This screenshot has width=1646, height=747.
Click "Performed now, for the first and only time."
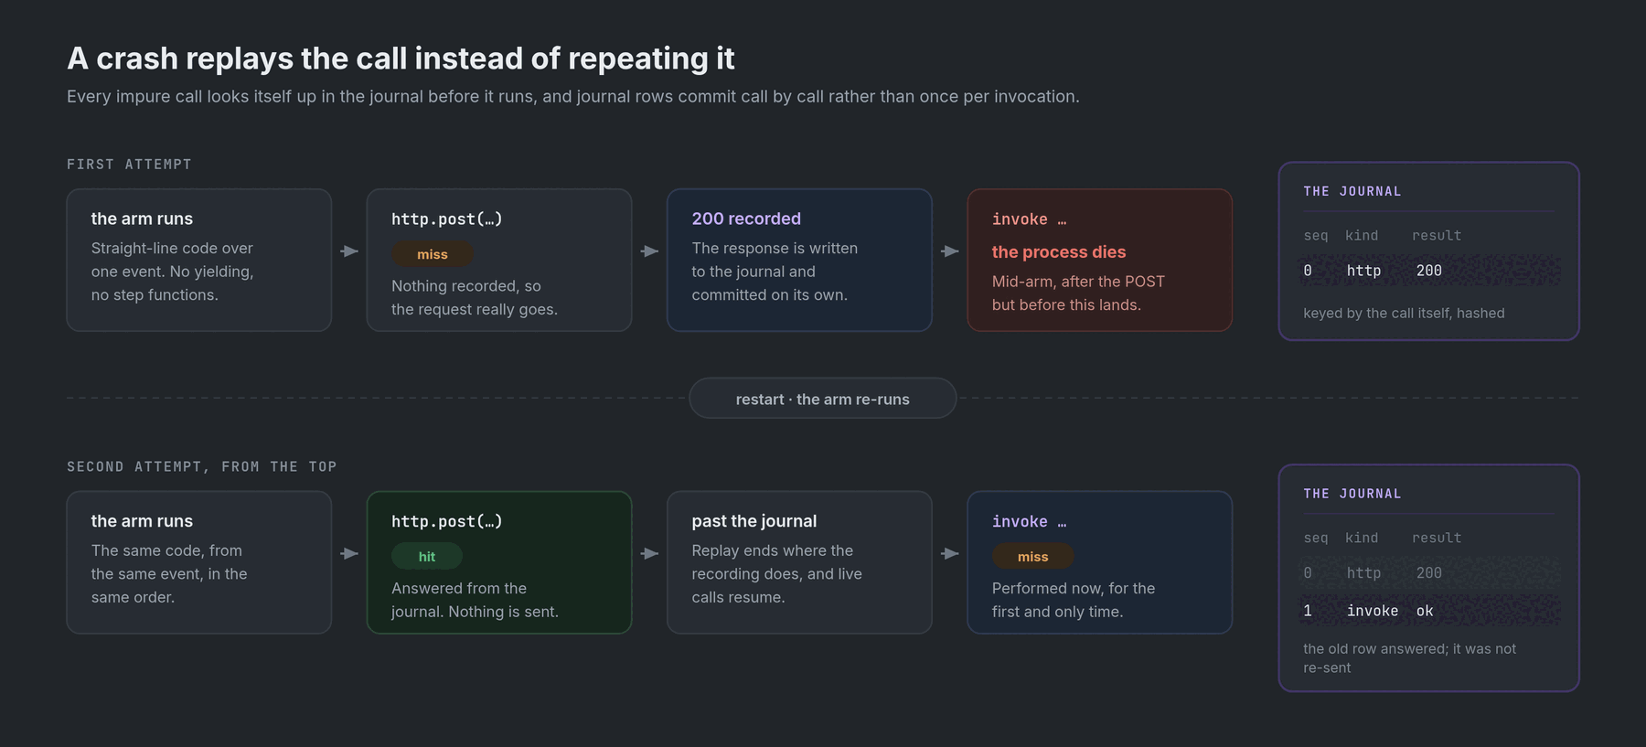click(1074, 600)
